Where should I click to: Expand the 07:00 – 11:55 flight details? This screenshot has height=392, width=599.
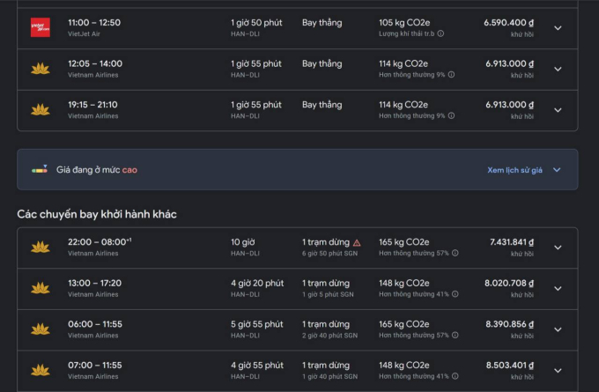coord(557,371)
